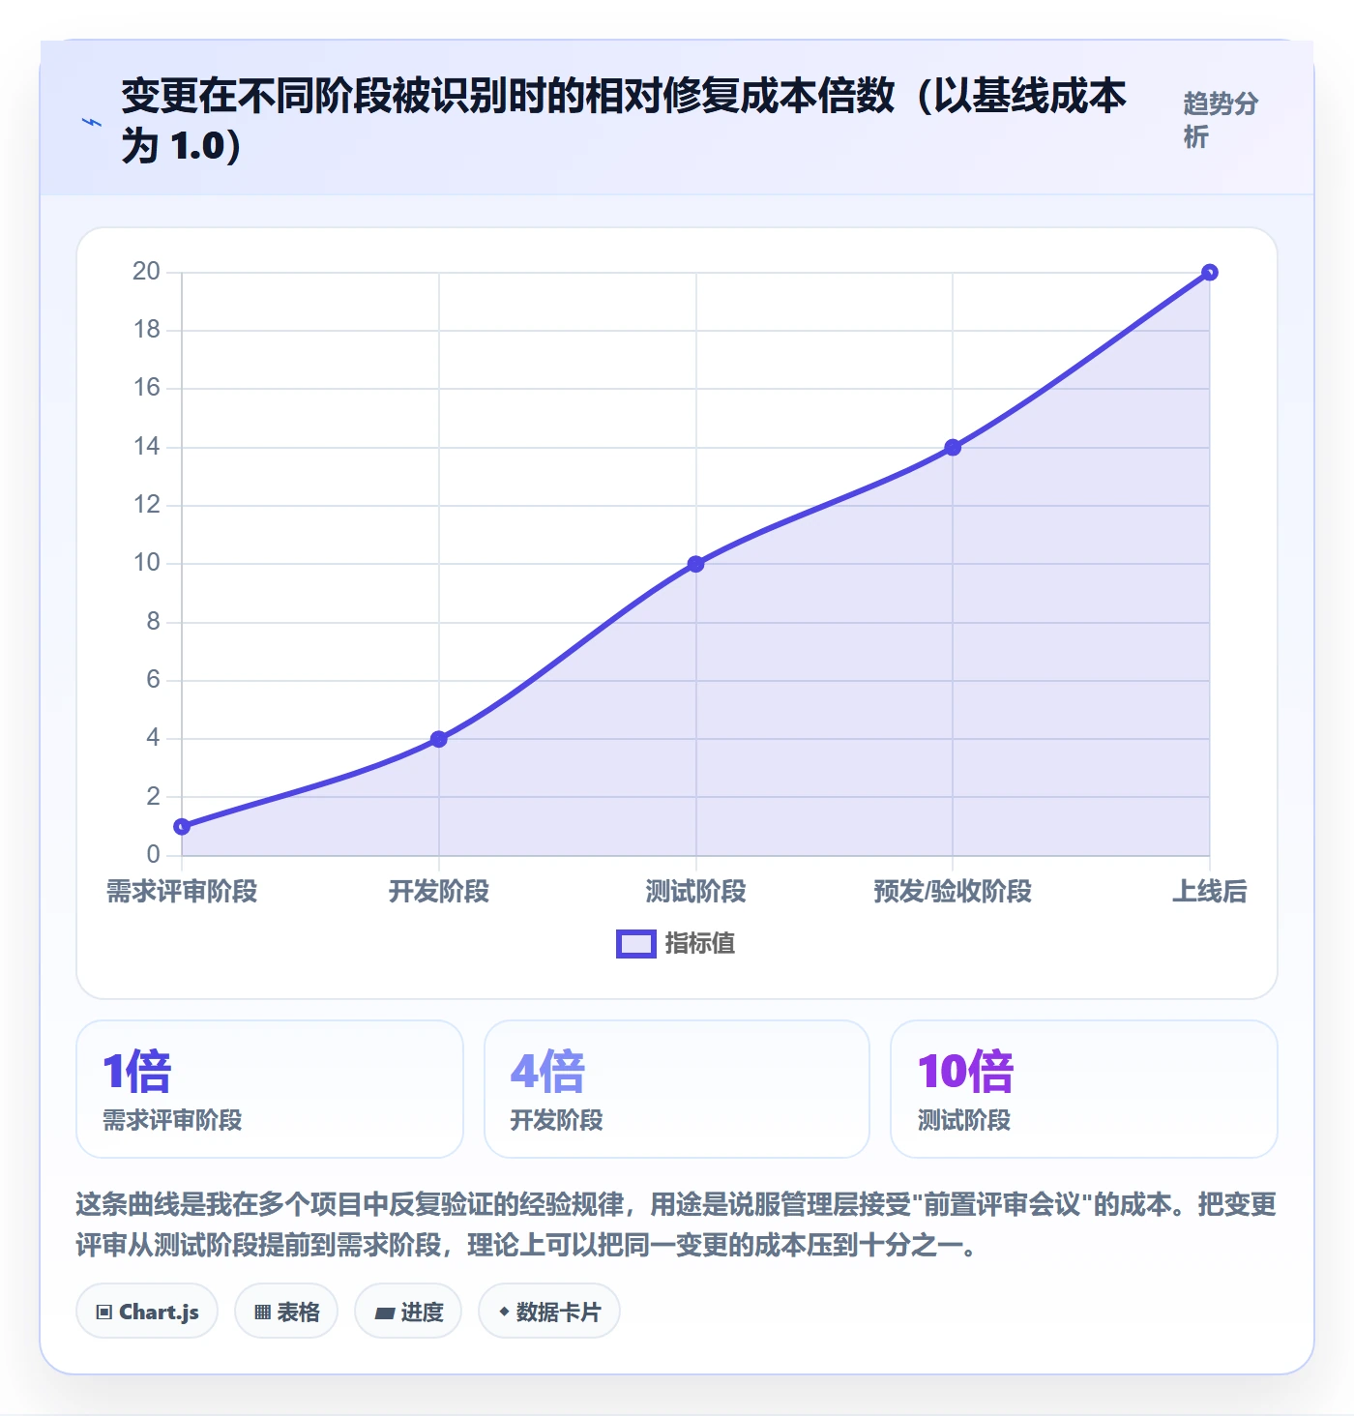Select the 开发阶段 data point at value 4

click(439, 739)
